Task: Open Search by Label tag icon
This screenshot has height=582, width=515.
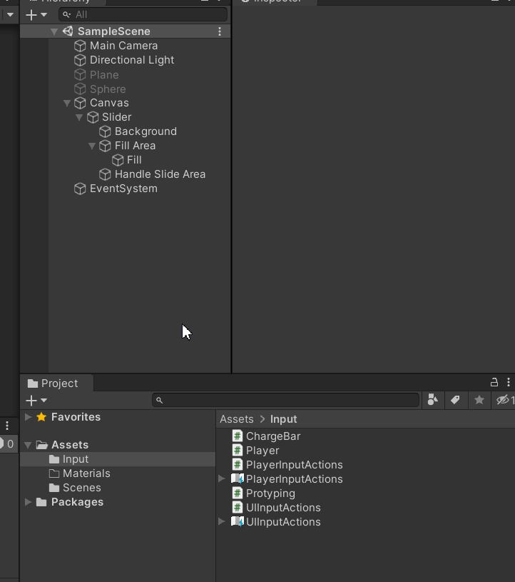Action: coord(455,400)
